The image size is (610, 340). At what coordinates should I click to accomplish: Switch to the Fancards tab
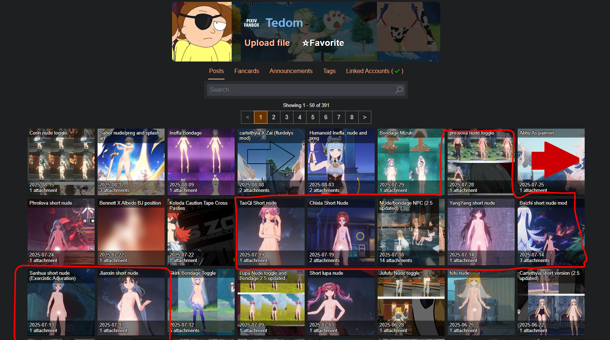[x=247, y=71]
